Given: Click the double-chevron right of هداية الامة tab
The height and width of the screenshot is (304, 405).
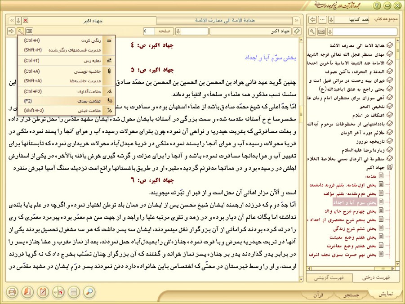Looking at the screenshot, I should click(x=296, y=20).
